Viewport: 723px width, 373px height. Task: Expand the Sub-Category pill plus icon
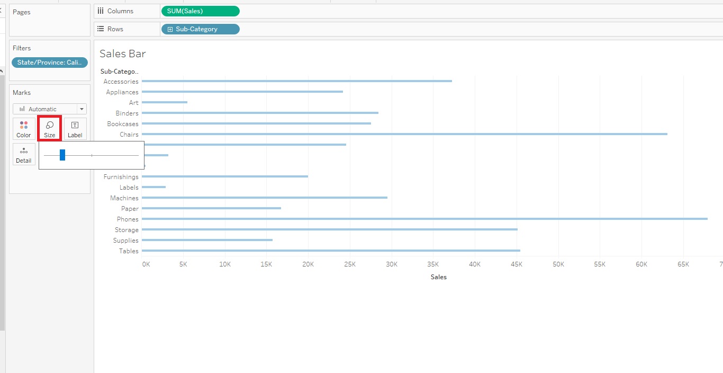170,29
